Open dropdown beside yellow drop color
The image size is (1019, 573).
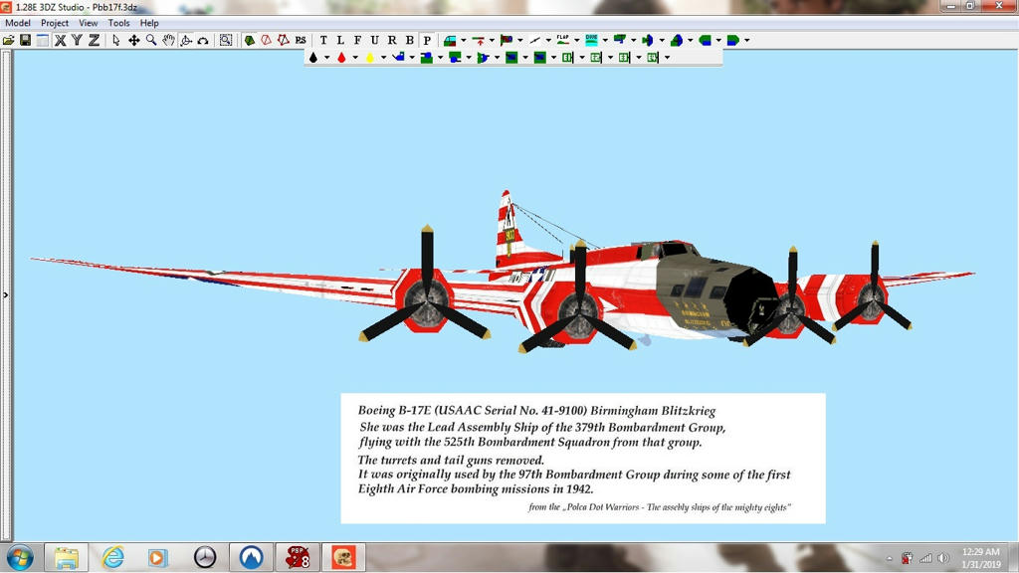(383, 58)
